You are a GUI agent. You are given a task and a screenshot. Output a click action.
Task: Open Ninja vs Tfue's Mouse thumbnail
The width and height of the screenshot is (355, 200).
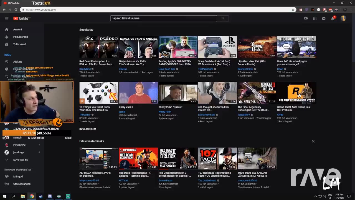[138, 47]
